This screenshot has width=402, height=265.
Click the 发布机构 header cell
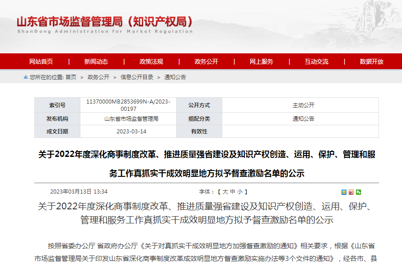point(57,118)
